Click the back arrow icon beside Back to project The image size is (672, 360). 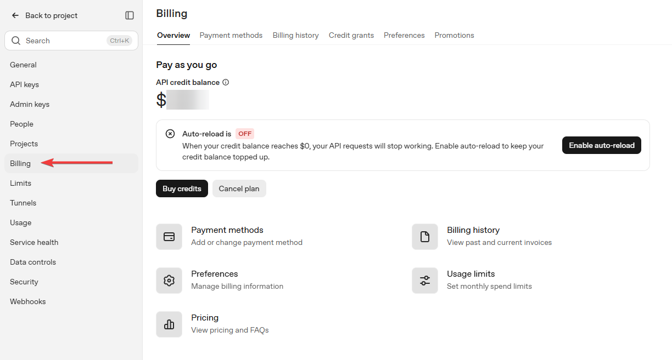15,15
